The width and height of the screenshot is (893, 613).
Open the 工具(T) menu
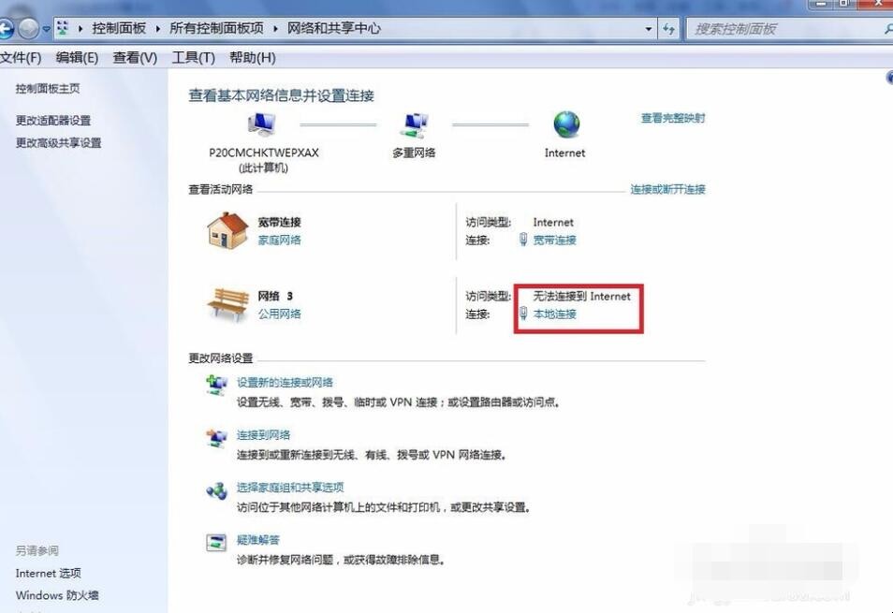[193, 57]
